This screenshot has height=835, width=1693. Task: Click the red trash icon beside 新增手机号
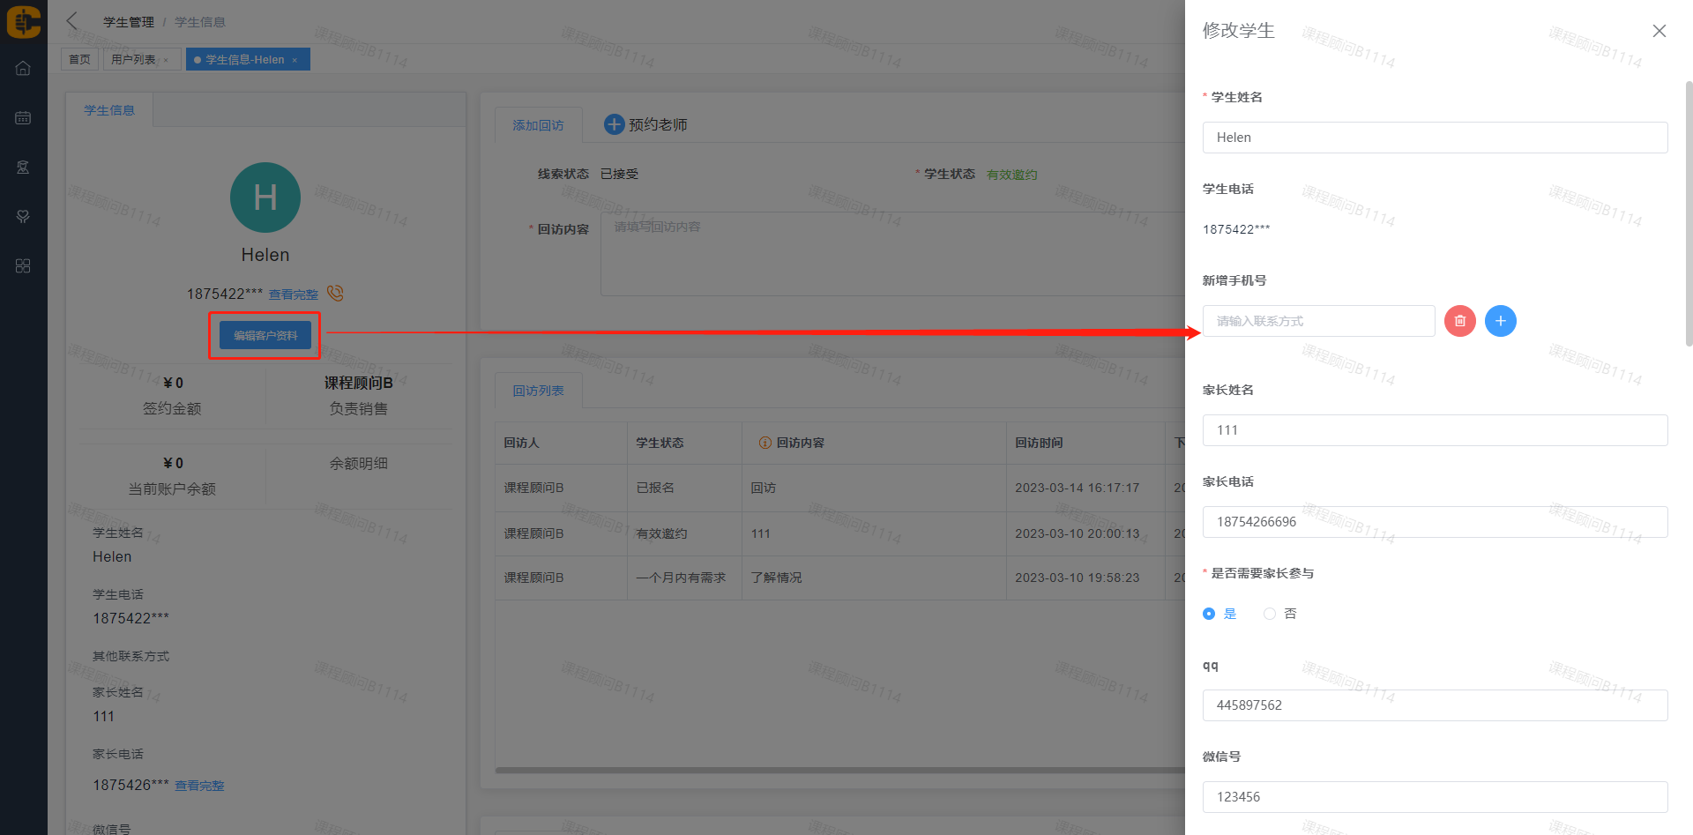[x=1459, y=321]
